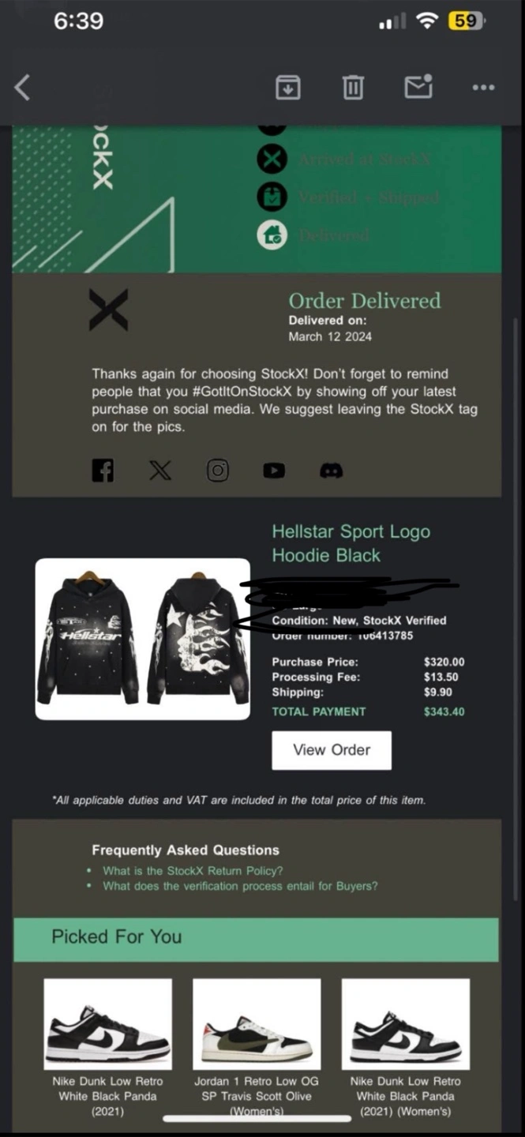Viewport: 525px width, 1137px height.
Task: Select the Hellstar hoodie product image
Action: point(143,639)
